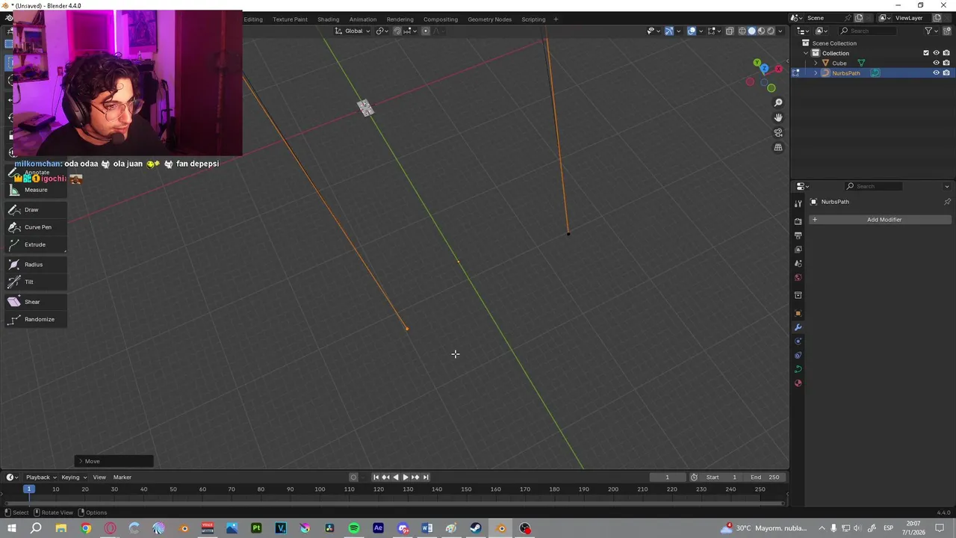This screenshot has height=538, width=956.
Task: Open the Object Constraints tab
Action: (x=798, y=355)
